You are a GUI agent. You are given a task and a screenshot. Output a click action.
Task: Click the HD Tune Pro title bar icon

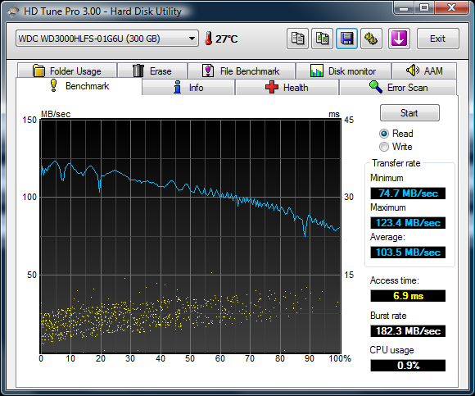click(x=13, y=11)
